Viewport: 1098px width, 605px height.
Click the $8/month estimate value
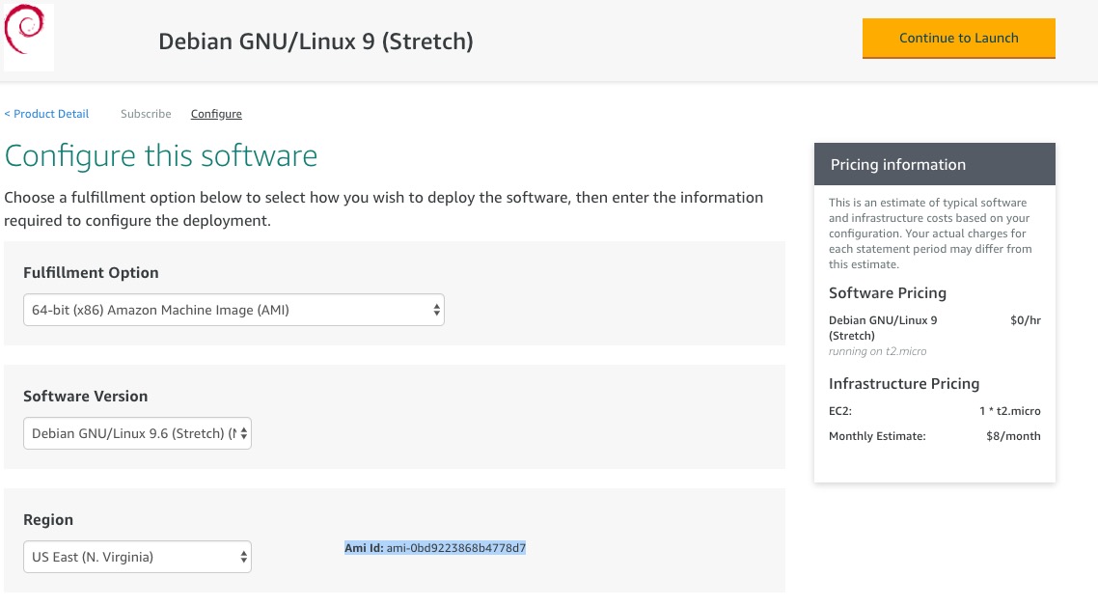pos(1013,436)
